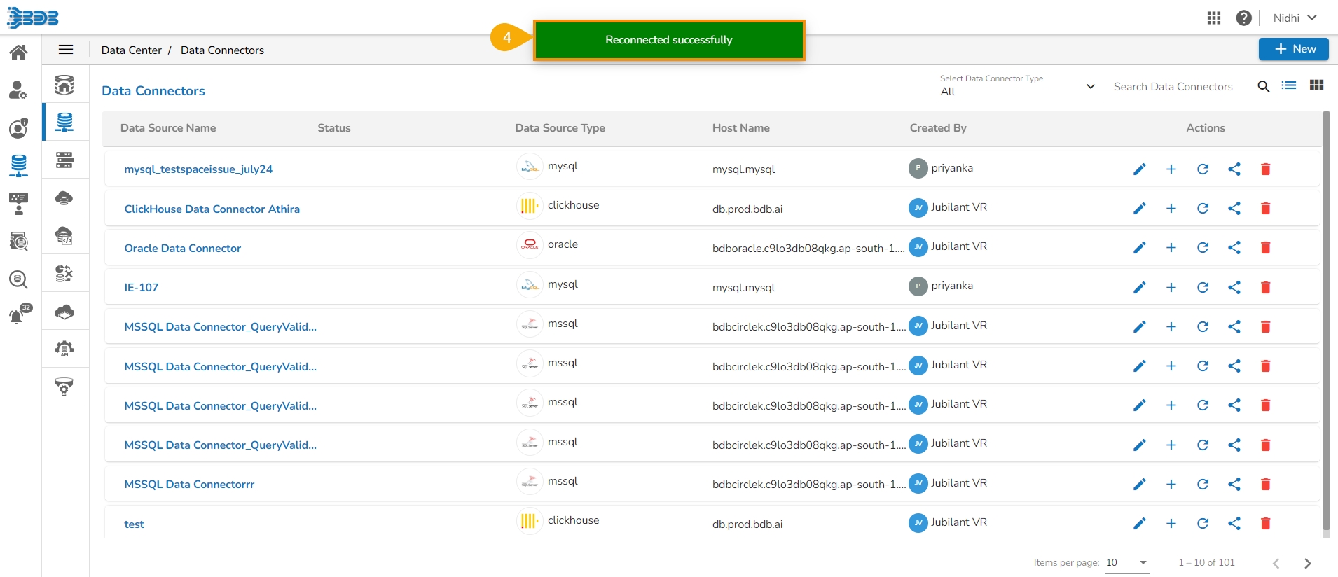The image size is (1338, 577).
Task: Toggle the hamburger menu panel
Action: [66, 50]
